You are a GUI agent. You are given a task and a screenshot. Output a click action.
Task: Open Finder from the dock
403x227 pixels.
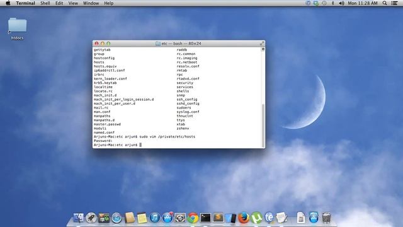[x=78, y=218]
